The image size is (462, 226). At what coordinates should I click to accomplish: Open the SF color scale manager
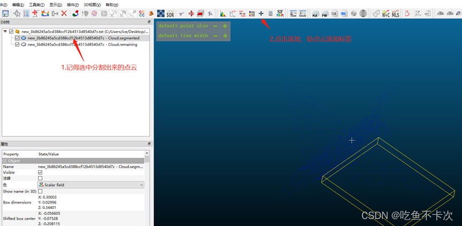[280, 13]
